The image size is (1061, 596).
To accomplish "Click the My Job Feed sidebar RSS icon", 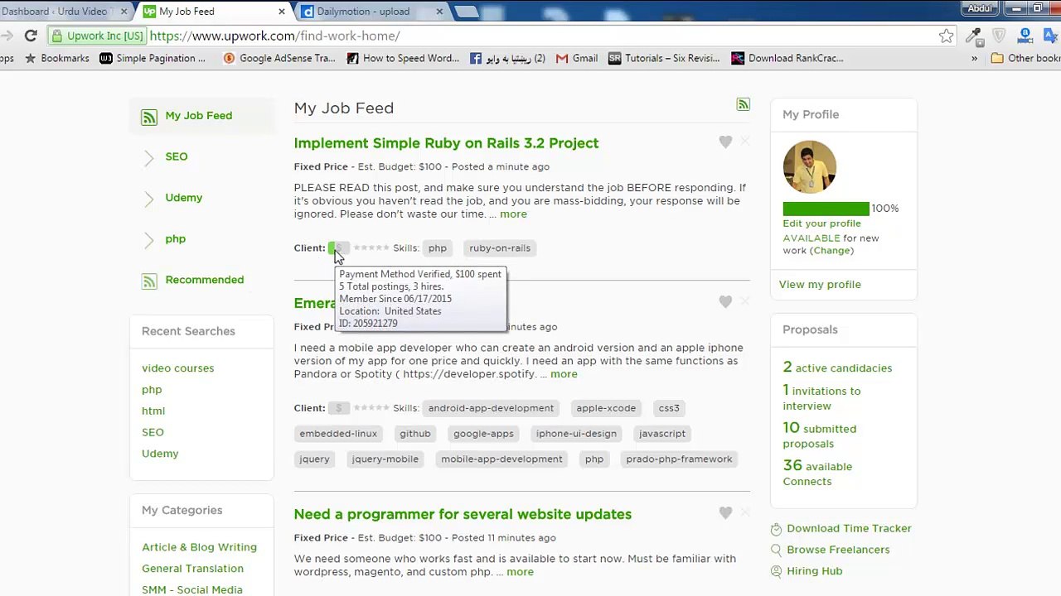I will [x=149, y=118].
